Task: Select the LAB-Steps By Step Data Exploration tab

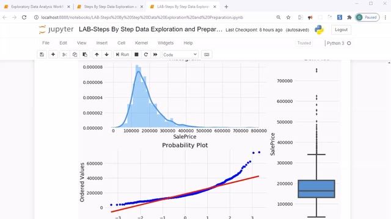Action: tap(183, 7)
